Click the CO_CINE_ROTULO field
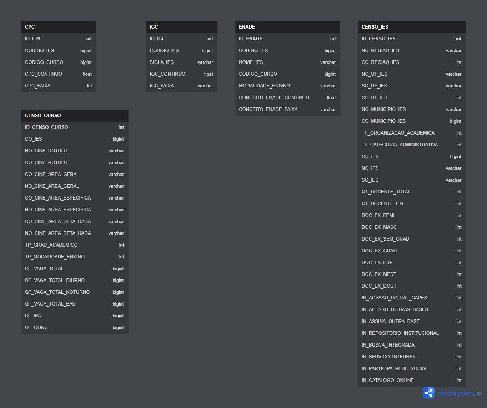This screenshot has height=408, width=487. click(75, 163)
